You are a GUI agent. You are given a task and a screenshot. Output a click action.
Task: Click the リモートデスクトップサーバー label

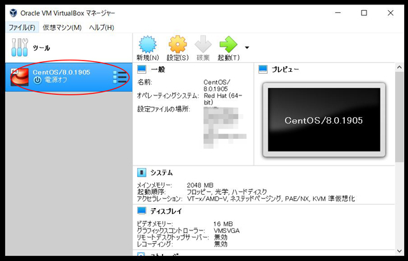point(173,237)
